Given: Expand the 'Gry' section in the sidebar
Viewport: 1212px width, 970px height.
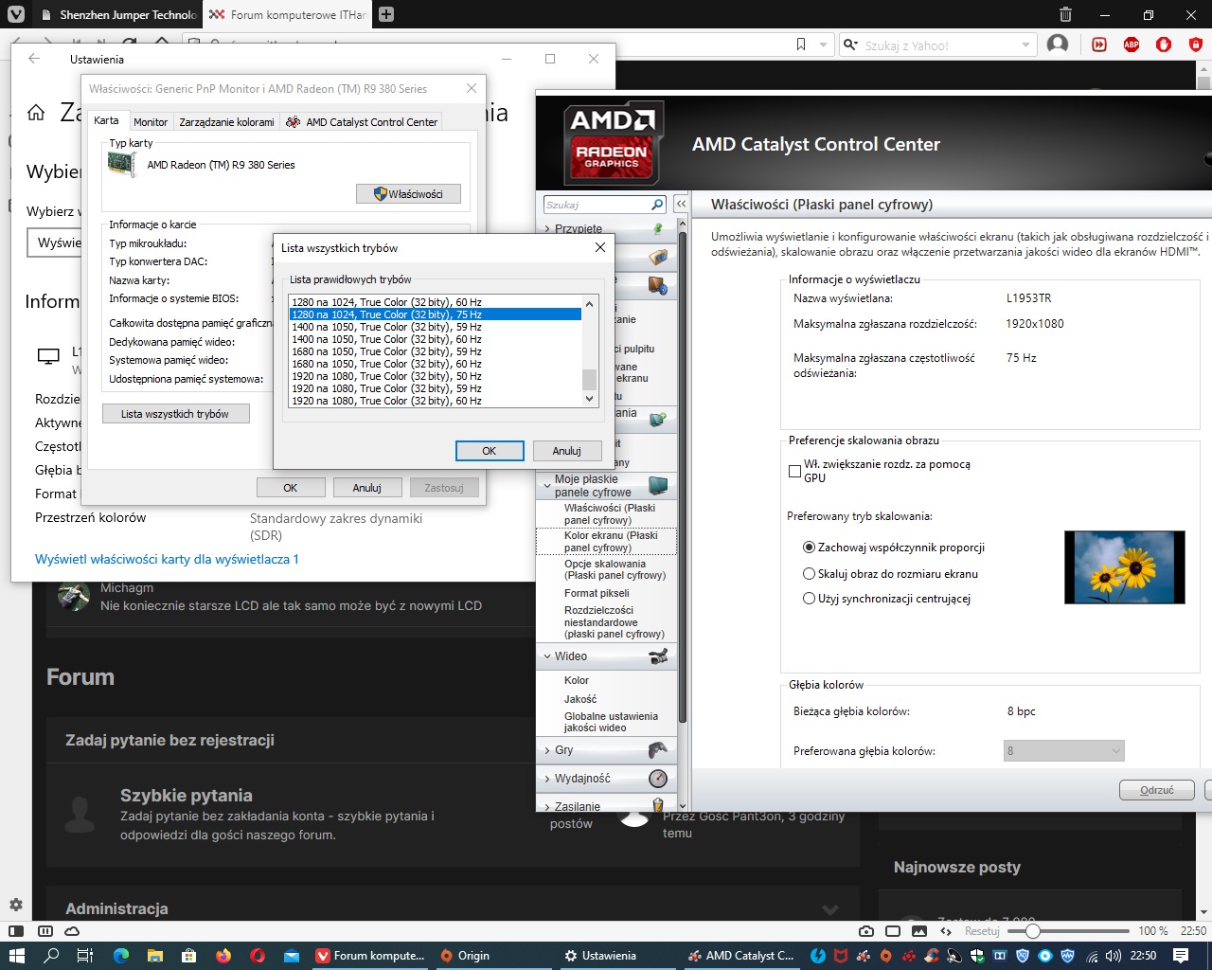Looking at the screenshot, I should [563, 750].
